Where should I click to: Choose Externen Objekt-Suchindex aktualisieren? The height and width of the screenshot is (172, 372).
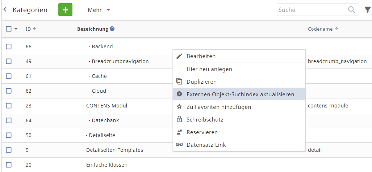[240, 94]
